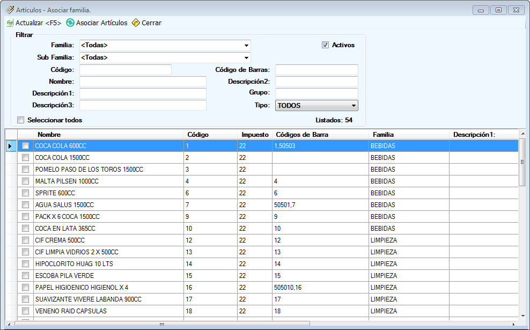Maximize the Artículos window
530x330 pixels.
pos(498,10)
